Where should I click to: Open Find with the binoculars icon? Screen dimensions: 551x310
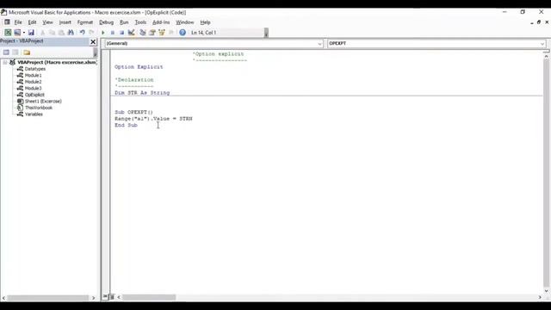[x=71, y=33]
